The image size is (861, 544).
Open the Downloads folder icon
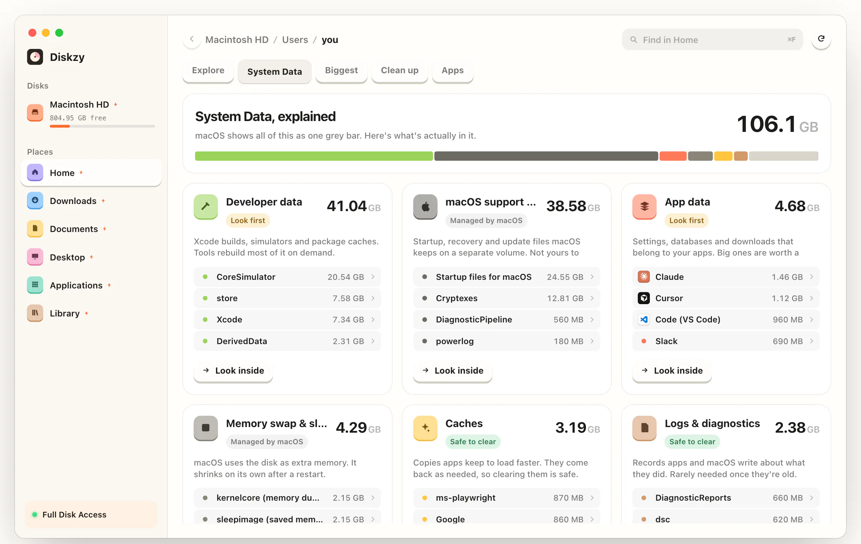35,201
